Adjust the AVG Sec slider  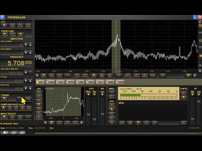(x=94, y=120)
